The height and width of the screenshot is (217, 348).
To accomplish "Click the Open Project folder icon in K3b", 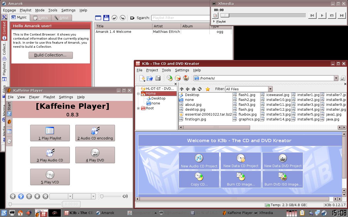I will pos(150,78).
